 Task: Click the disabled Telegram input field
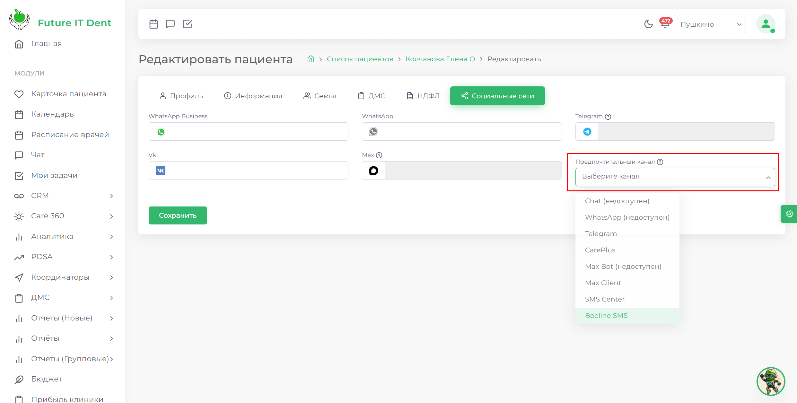tap(686, 132)
